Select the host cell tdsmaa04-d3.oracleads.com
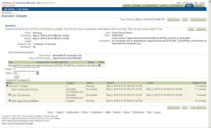Image resolution: width=211 pixels, height=128 pixels. [x=22, y=65]
